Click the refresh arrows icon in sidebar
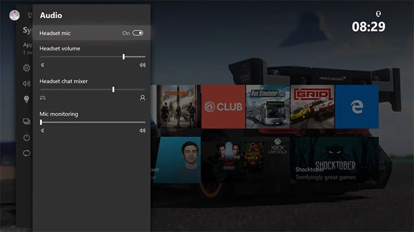 point(26,153)
